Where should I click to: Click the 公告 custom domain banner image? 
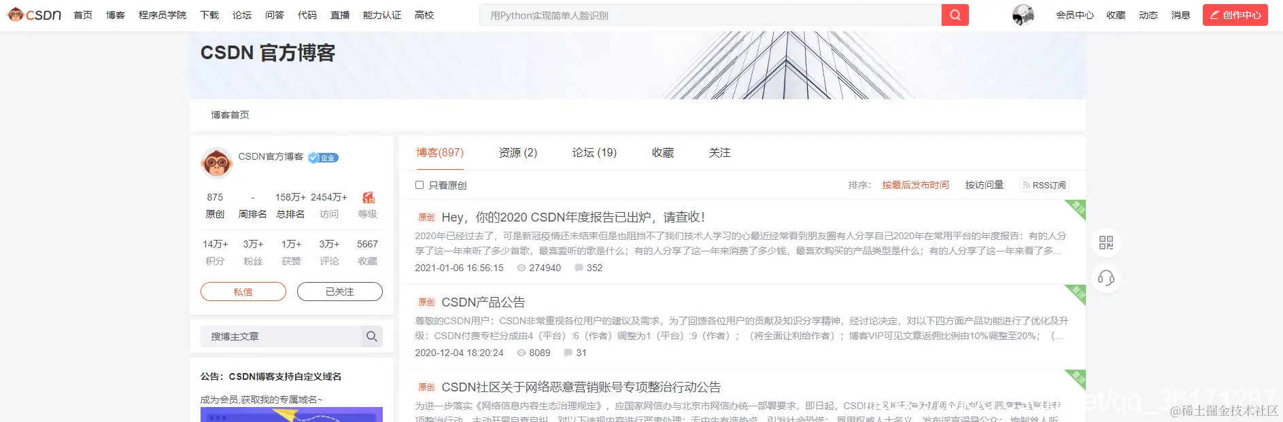click(292, 415)
